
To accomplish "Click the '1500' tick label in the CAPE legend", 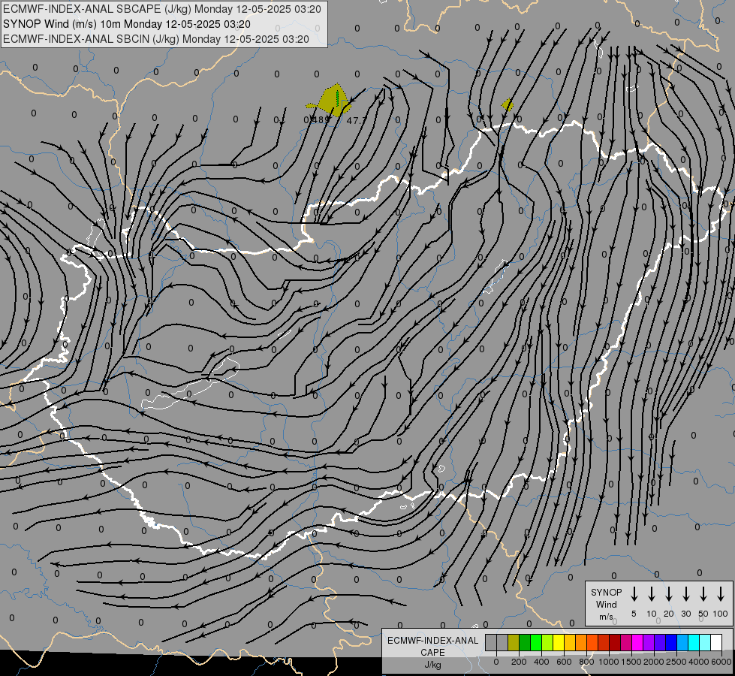I will (631, 662).
